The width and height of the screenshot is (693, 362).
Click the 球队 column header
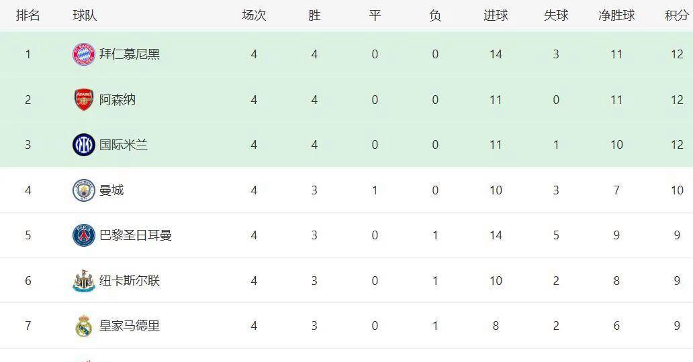tap(85, 15)
